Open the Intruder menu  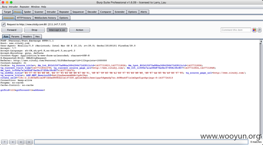13,7
